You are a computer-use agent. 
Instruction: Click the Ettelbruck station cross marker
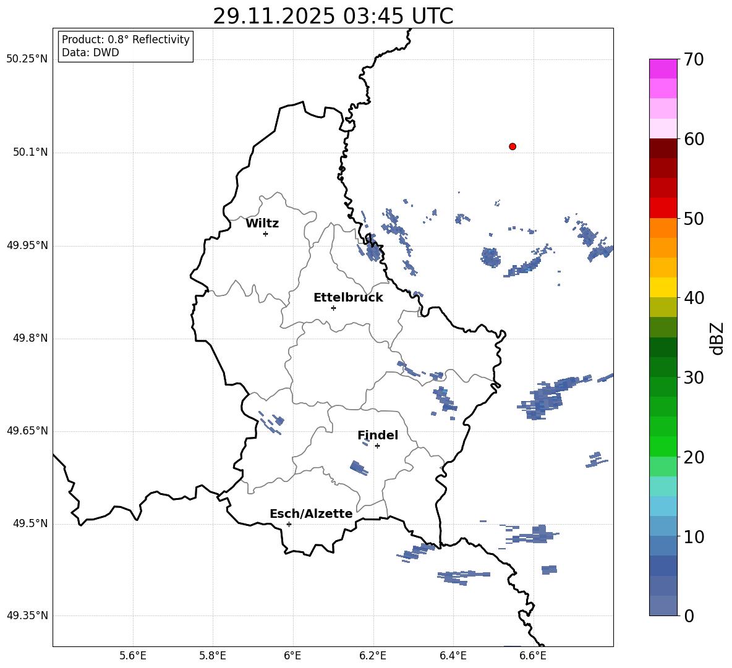pos(333,308)
